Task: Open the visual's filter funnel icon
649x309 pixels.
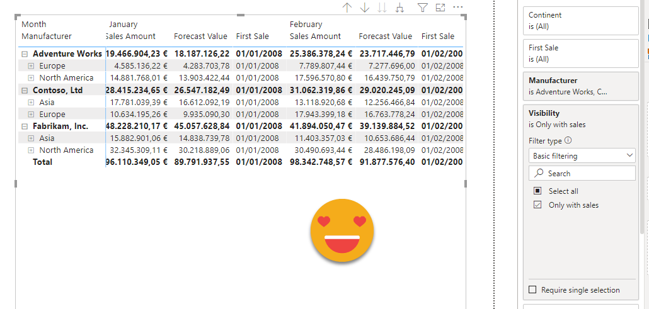Action: click(x=423, y=8)
